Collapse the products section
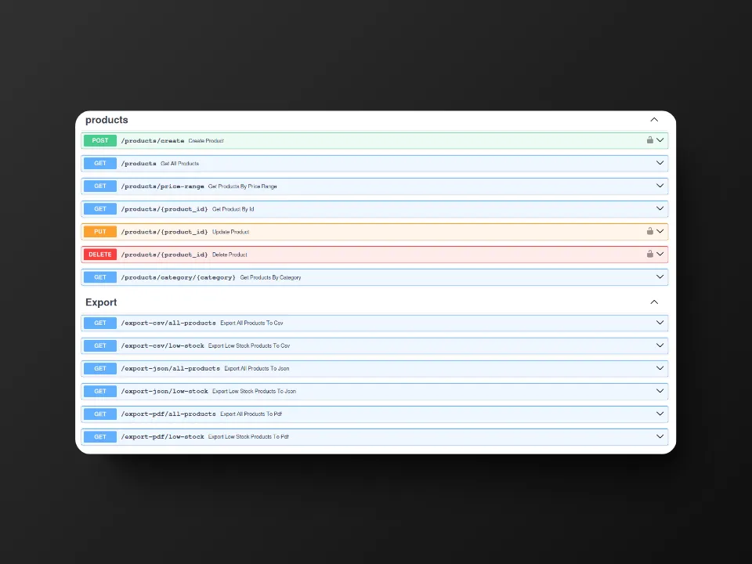752x564 pixels. pos(654,120)
